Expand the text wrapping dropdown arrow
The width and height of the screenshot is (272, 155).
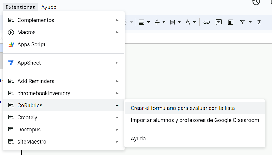(180, 22)
